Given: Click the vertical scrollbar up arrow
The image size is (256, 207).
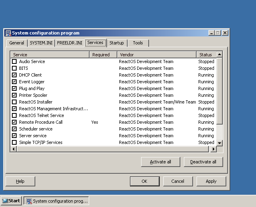Looking at the screenshot, I should pos(220,54).
